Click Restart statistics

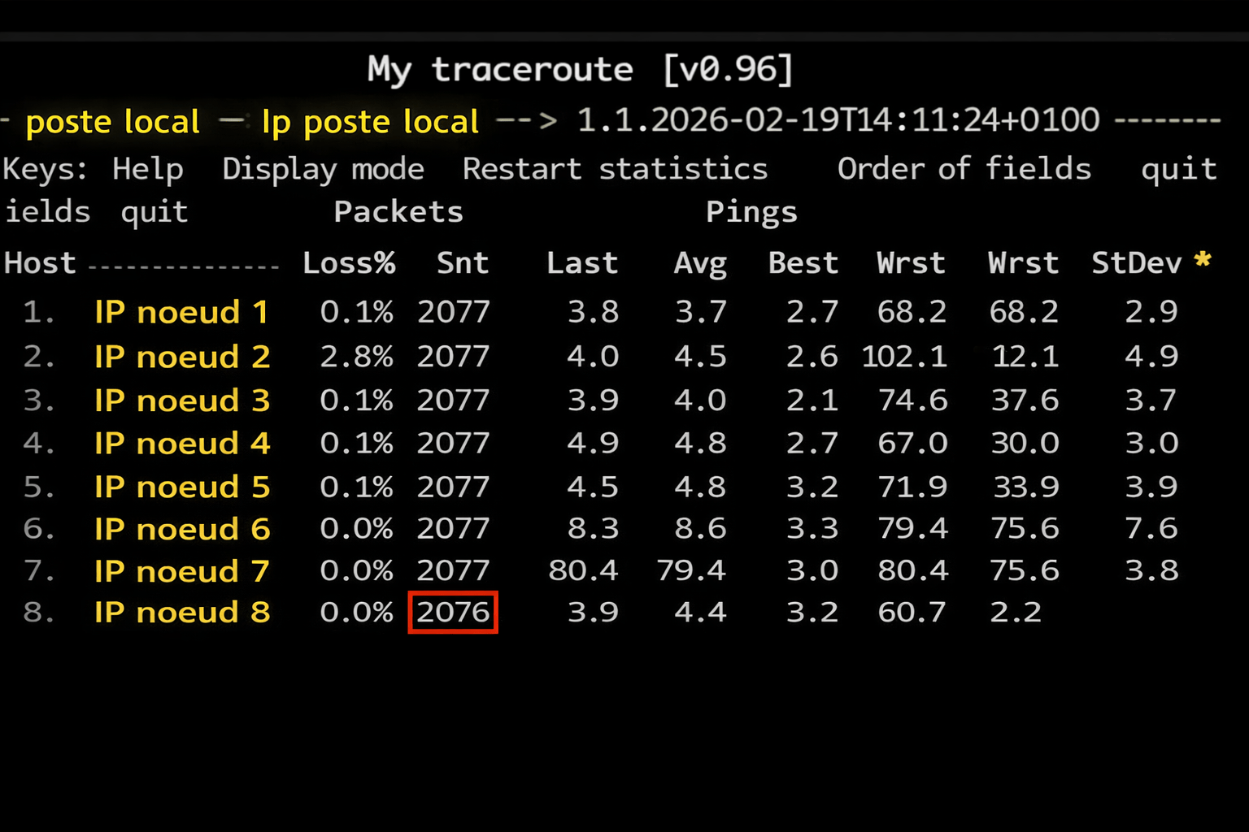coord(615,169)
